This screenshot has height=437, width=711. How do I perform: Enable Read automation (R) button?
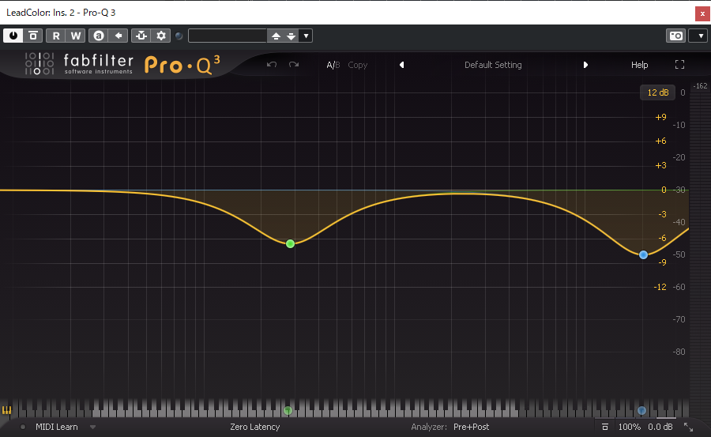tap(56, 36)
